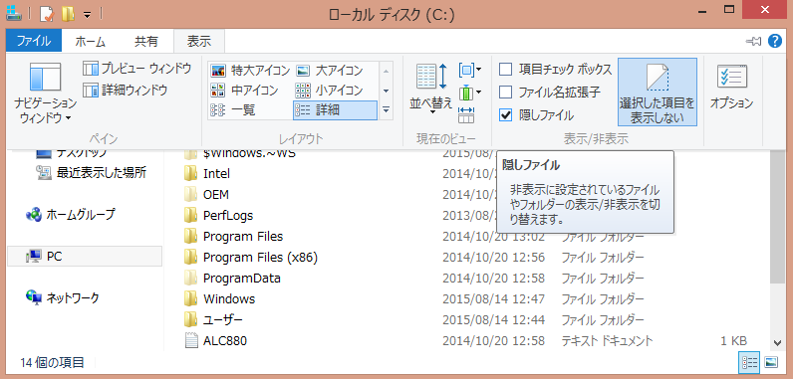Select the PerfLogs folder
Screen dimensions: 793x379
[x=228, y=216]
